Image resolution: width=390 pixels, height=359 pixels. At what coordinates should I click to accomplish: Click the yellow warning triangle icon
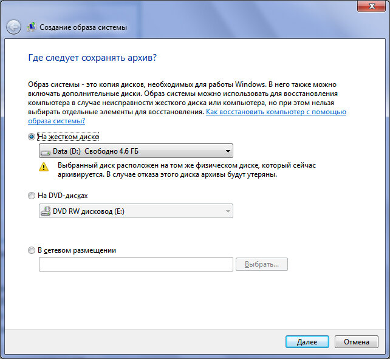tap(43, 167)
